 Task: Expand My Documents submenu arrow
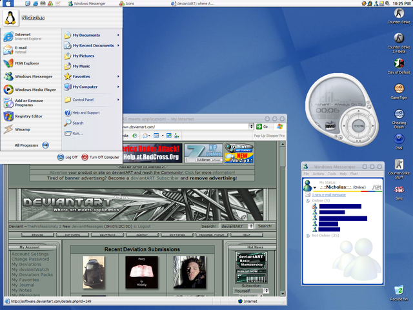118,35
